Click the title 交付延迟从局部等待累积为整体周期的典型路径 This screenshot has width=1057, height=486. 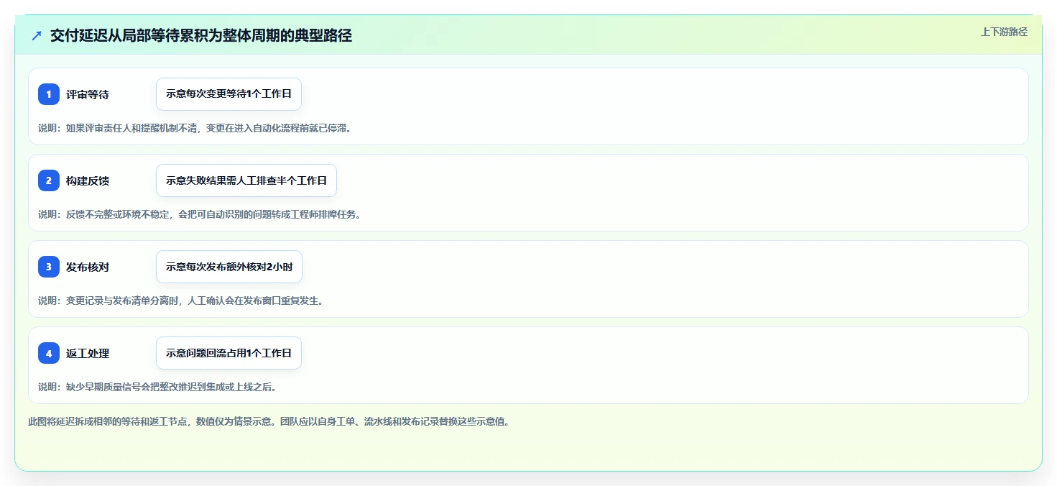(201, 35)
